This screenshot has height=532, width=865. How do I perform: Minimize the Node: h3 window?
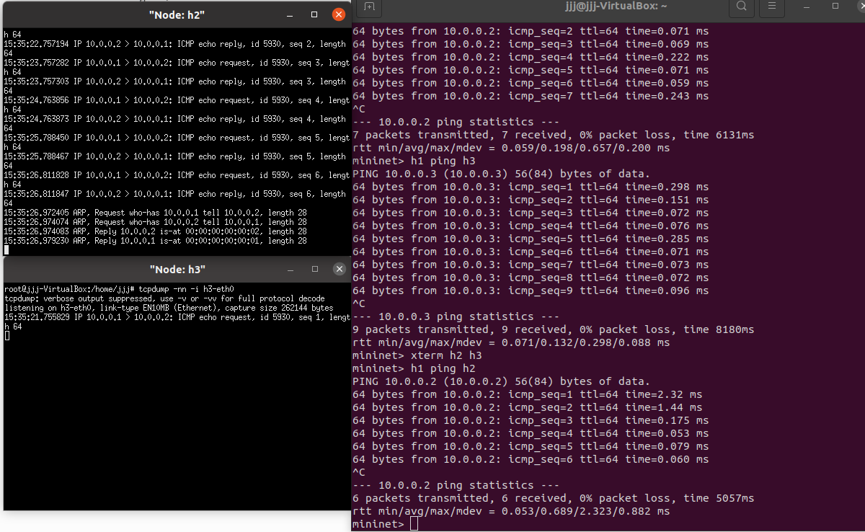pyautogui.click(x=290, y=269)
